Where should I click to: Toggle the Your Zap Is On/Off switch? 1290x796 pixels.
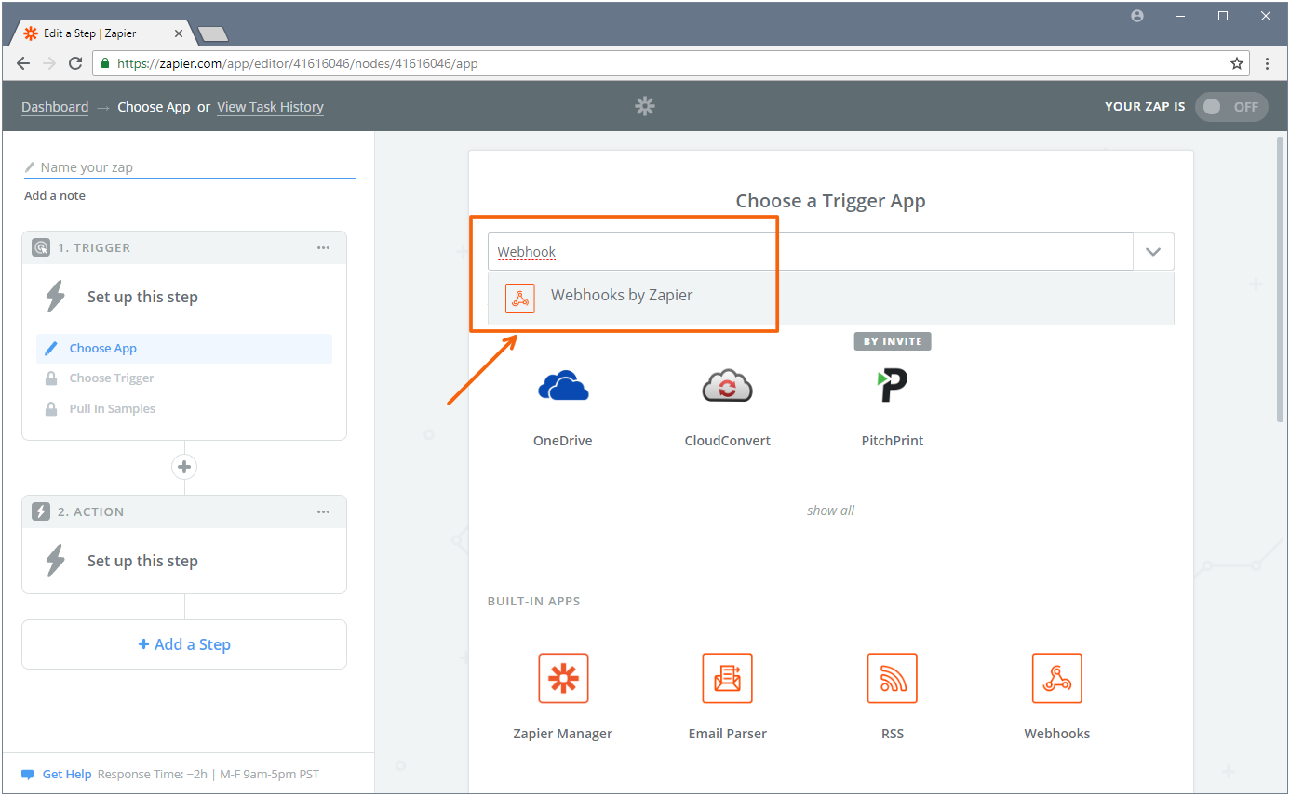pos(1231,107)
